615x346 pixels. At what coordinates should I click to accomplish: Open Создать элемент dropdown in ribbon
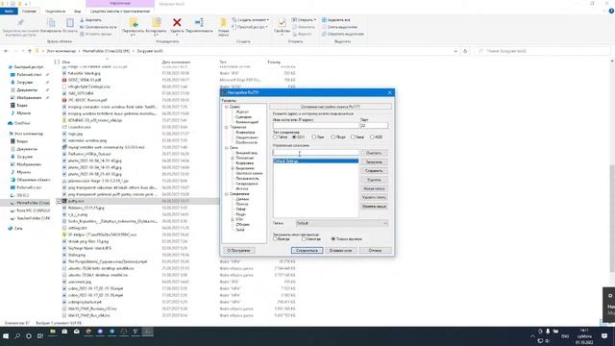(x=250, y=19)
